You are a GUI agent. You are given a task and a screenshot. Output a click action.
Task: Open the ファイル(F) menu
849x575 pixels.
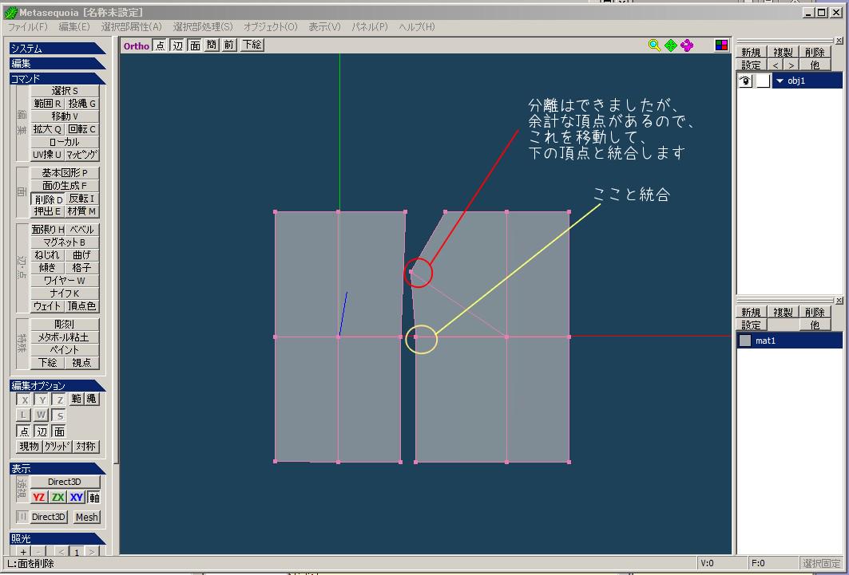[28, 26]
